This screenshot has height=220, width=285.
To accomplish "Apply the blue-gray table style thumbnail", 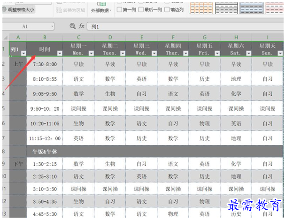I will coord(252,8).
